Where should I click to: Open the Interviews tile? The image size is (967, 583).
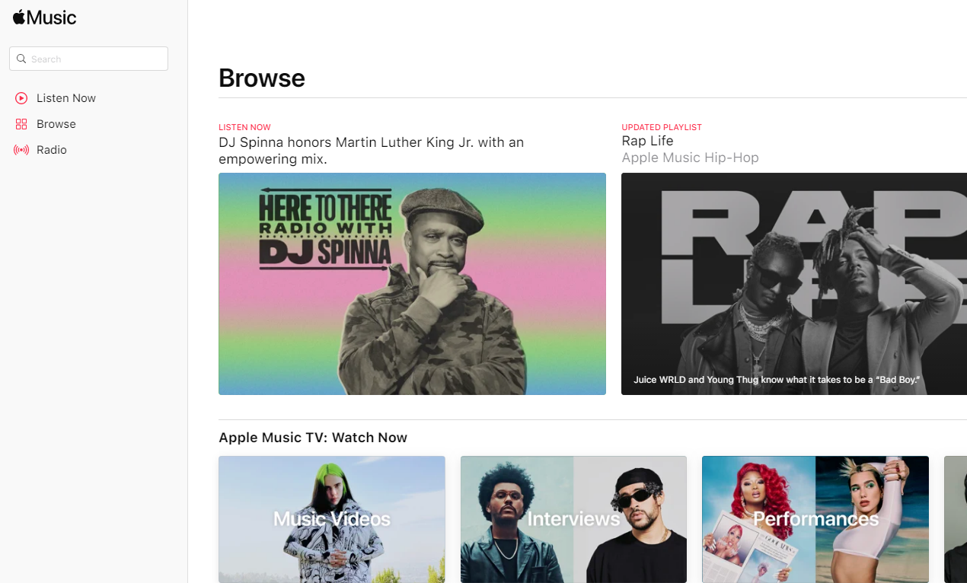(573, 519)
